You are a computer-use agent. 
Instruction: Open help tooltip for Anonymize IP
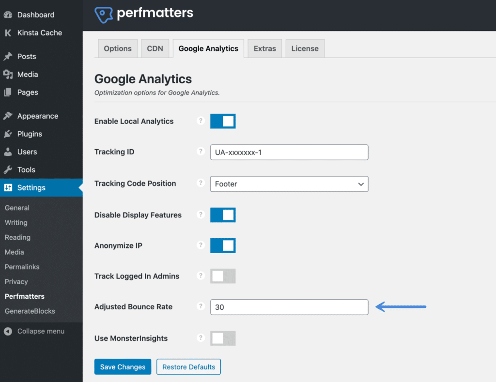[201, 245]
